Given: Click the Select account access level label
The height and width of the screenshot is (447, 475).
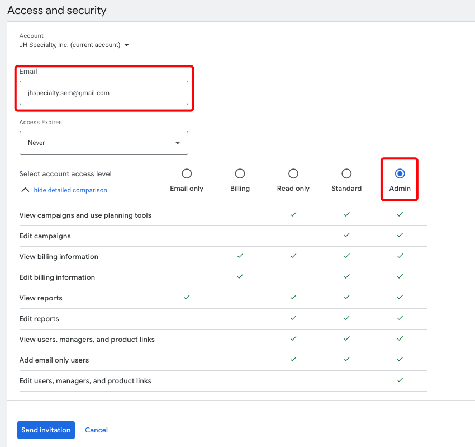Looking at the screenshot, I should (65, 174).
